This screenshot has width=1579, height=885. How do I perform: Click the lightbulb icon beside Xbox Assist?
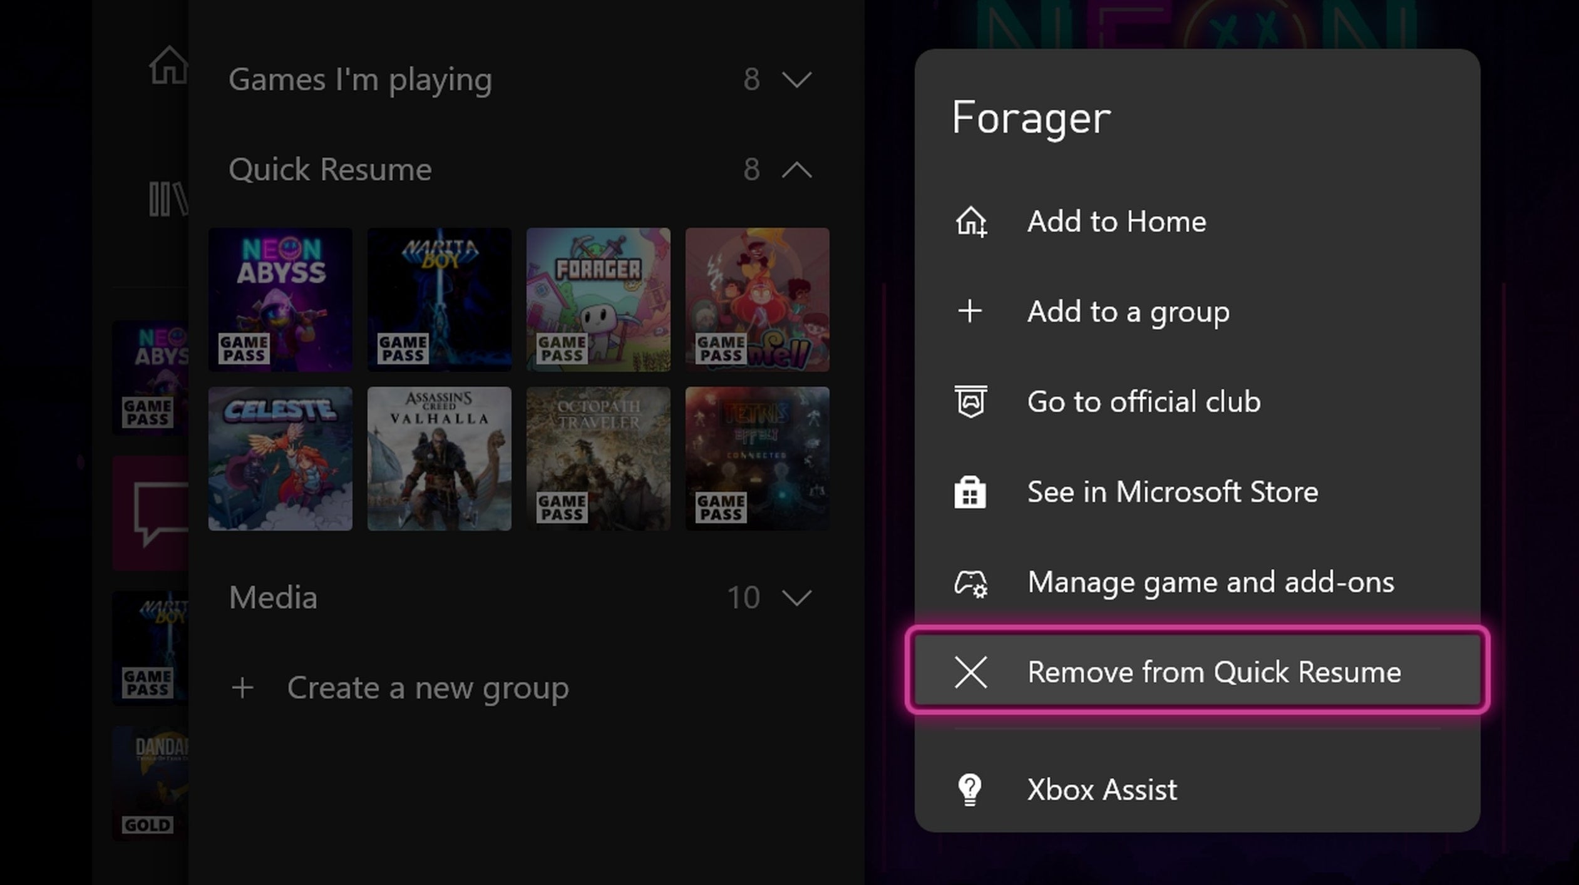pyautogui.click(x=969, y=789)
